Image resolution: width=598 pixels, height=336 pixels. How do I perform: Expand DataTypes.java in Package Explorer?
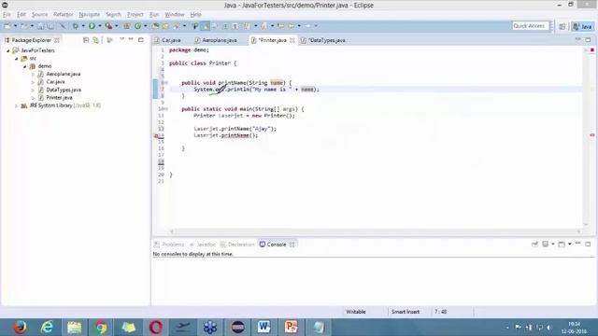(33, 90)
